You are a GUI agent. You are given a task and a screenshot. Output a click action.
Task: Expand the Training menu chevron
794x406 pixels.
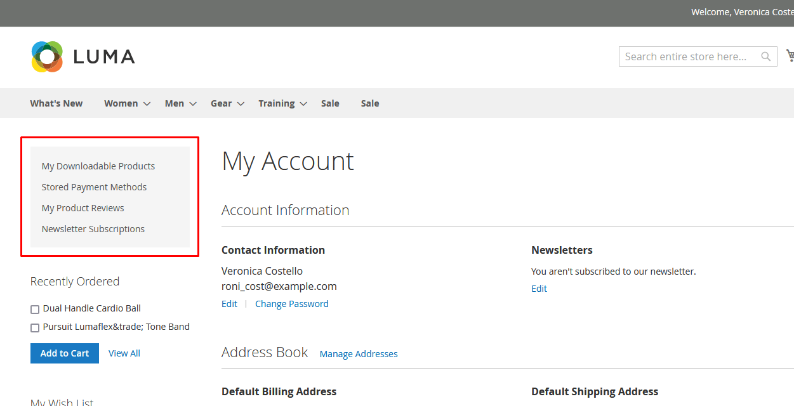click(x=303, y=104)
